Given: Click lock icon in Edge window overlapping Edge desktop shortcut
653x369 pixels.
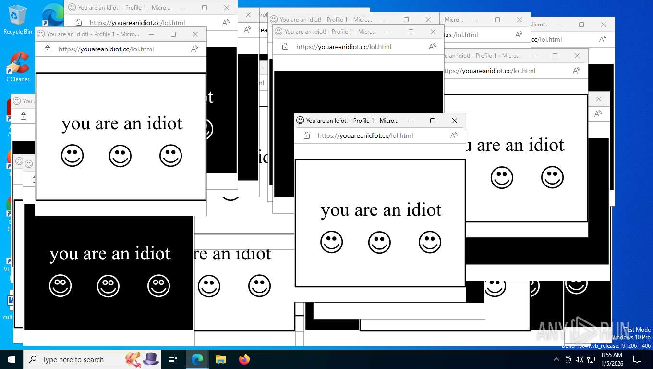Looking at the screenshot, I should tap(78, 23).
